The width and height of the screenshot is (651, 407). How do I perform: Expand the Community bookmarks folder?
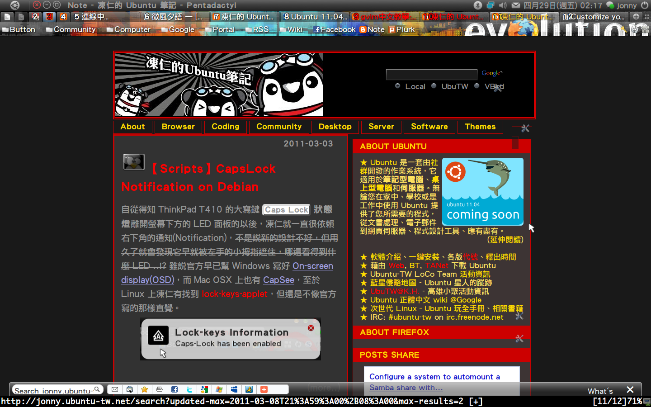[x=73, y=29]
